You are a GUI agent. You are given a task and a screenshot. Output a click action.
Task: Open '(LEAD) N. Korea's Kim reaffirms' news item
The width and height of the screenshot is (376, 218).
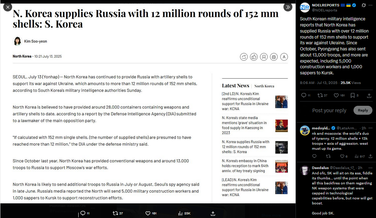point(245,187)
